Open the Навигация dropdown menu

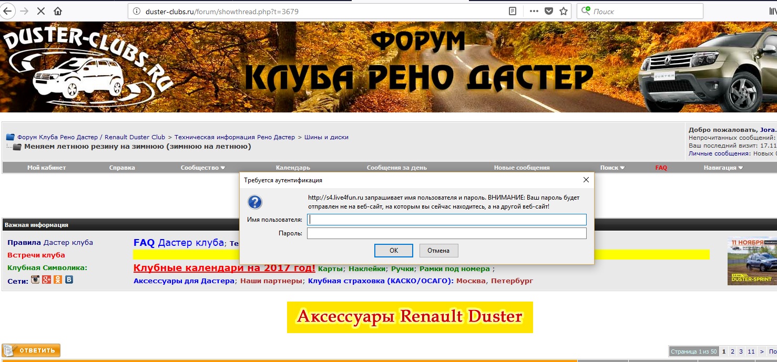[723, 168]
